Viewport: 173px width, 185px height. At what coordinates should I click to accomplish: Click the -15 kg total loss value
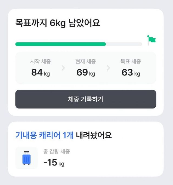click(54, 162)
